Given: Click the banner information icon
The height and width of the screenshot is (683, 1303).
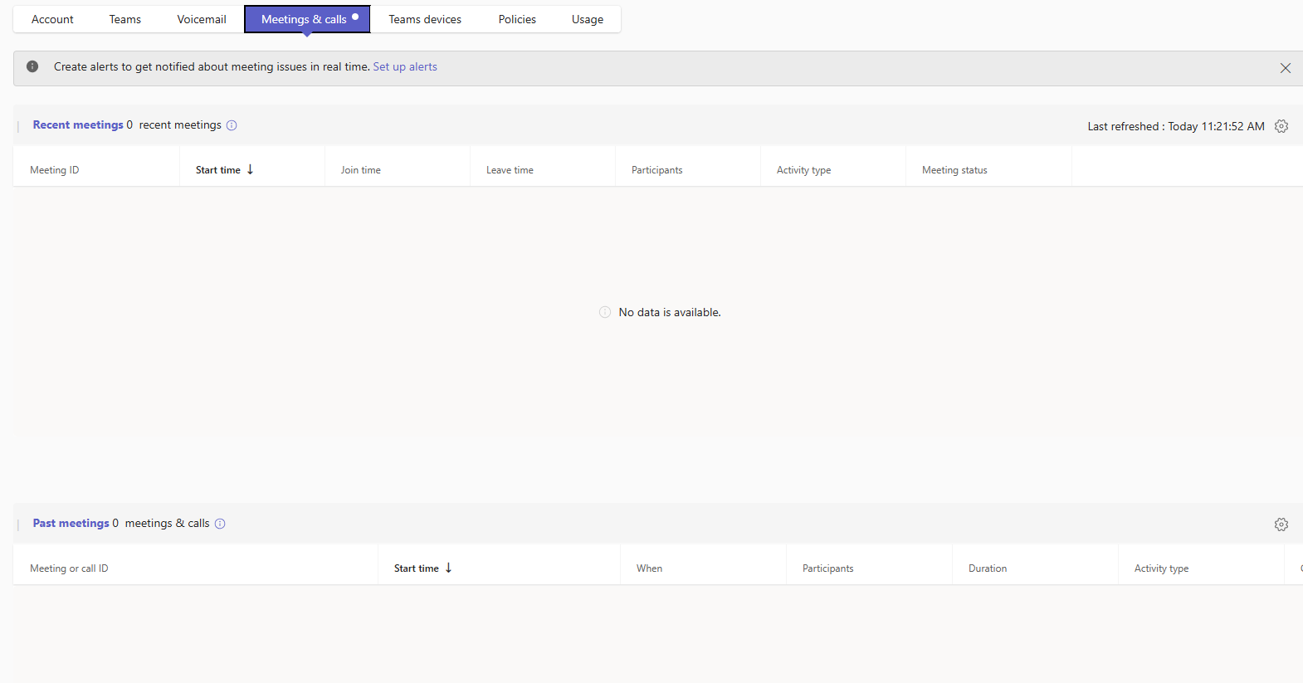Looking at the screenshot, I should (32, 66).
